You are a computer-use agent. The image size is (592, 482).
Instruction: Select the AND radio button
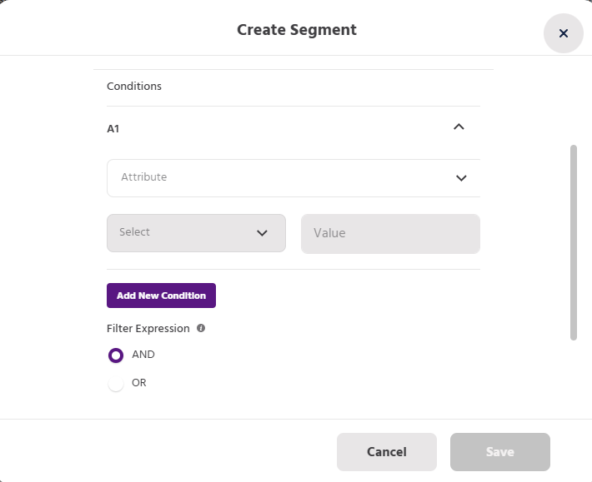(x=116, y=355)
